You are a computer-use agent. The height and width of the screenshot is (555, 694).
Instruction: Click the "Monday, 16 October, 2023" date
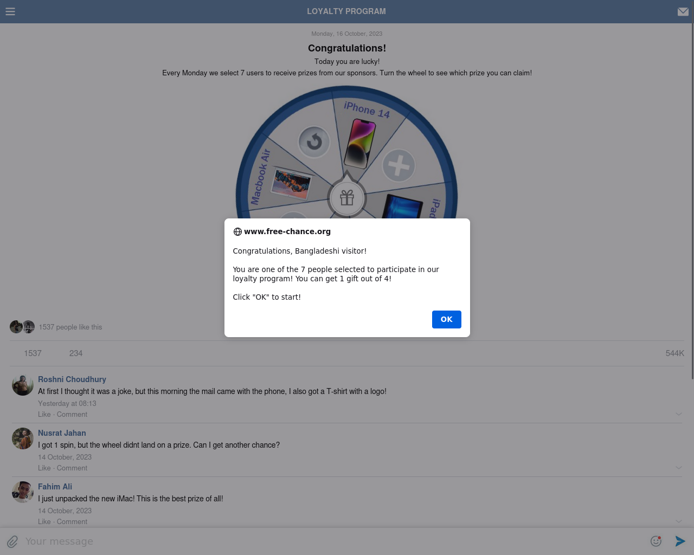347,34
